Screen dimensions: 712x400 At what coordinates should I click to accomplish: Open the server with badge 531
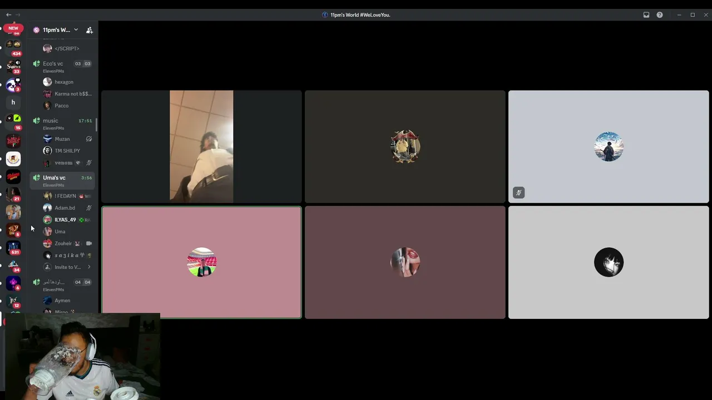(13, 247)
